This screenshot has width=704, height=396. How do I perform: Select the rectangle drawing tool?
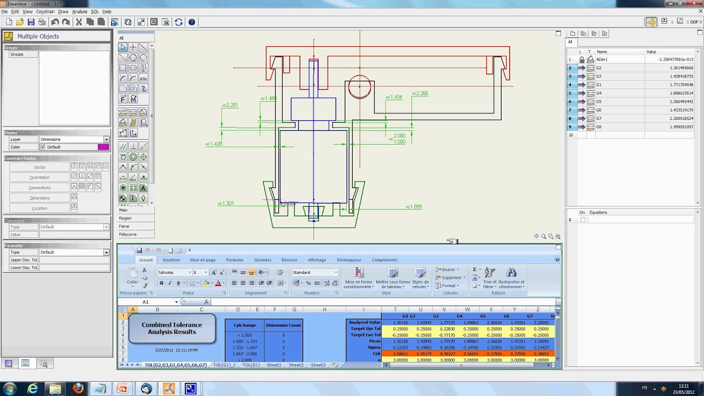coord(123,68)
